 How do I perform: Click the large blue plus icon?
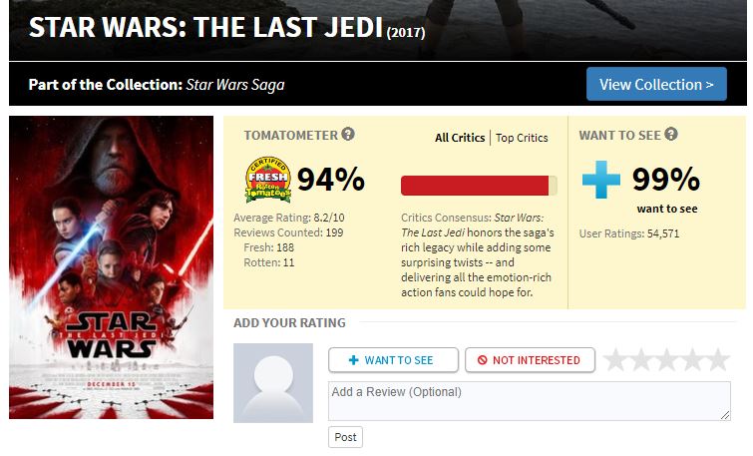tap(601, 180)
